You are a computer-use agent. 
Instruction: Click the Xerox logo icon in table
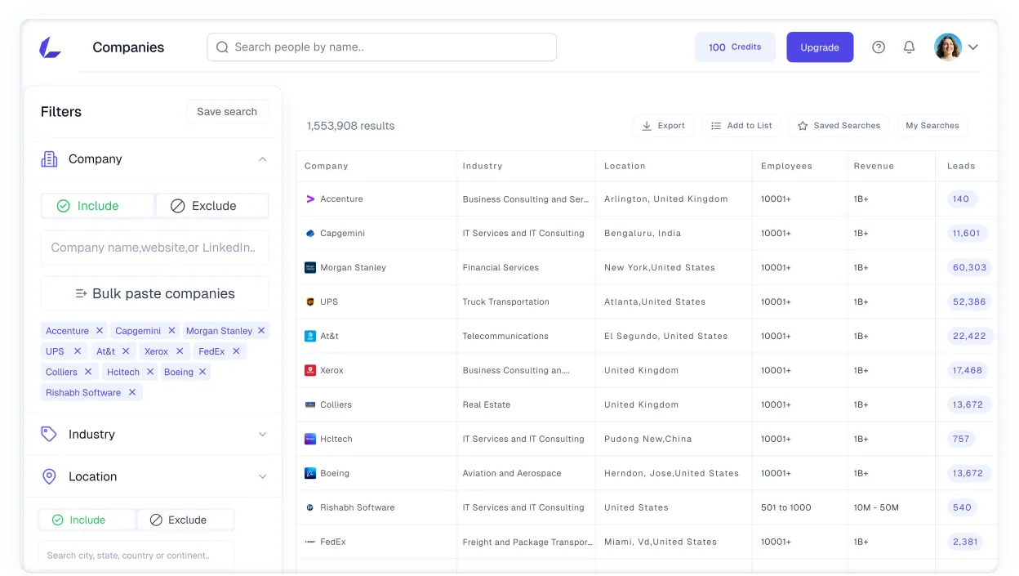(310, 370)
